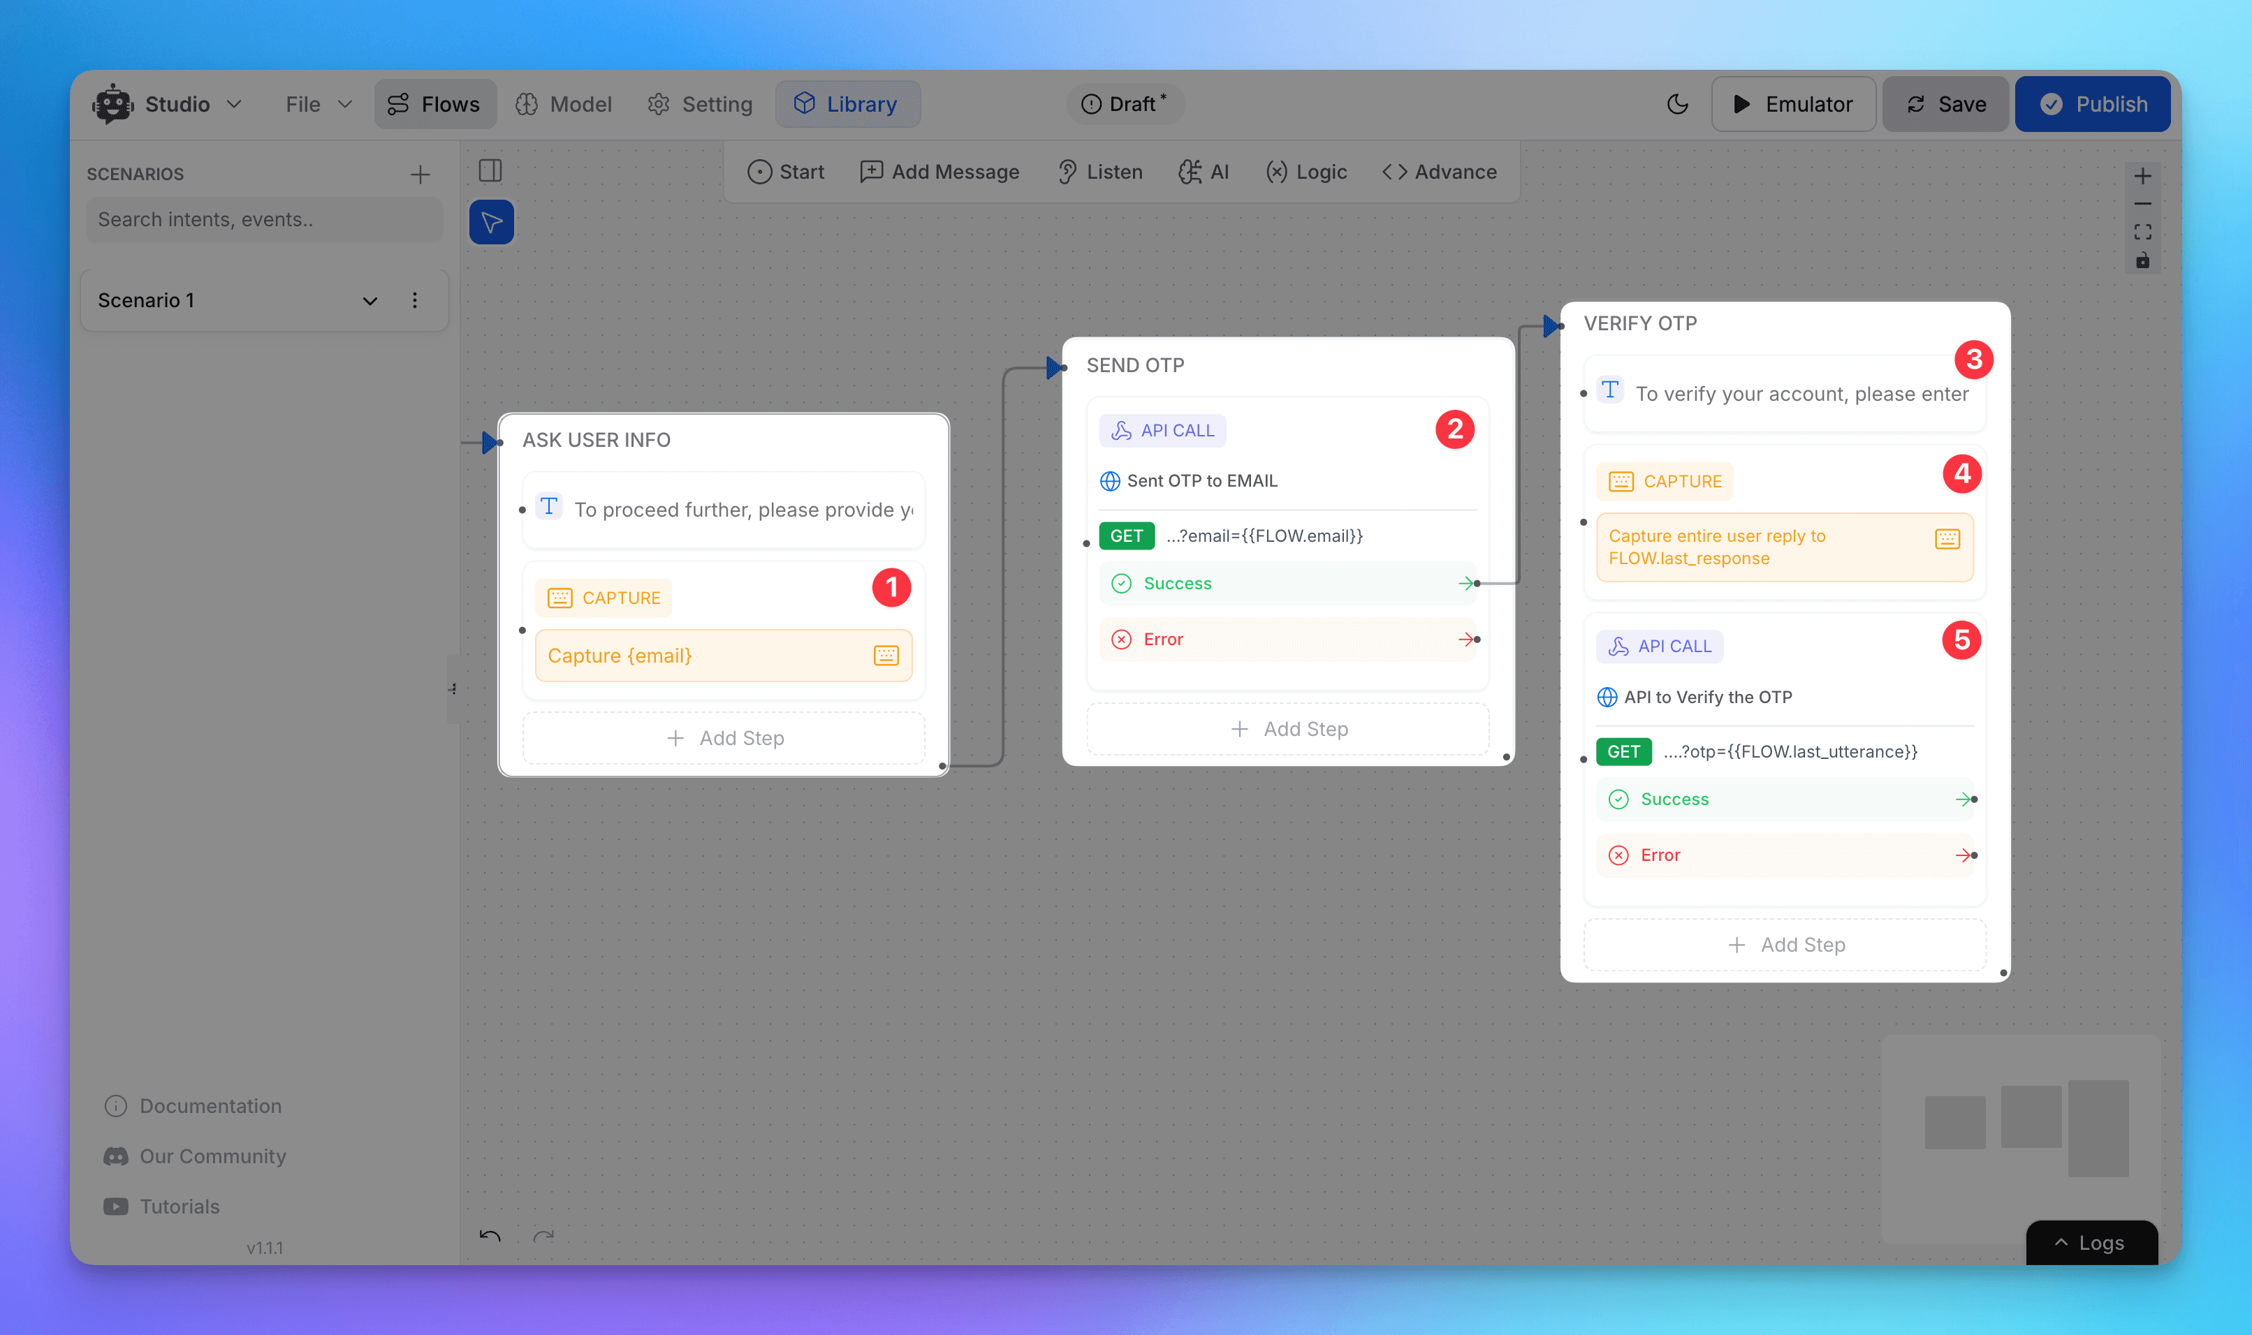Save the current flow
This screenshot has height=1335, width=2252.
pos(1946,104)
